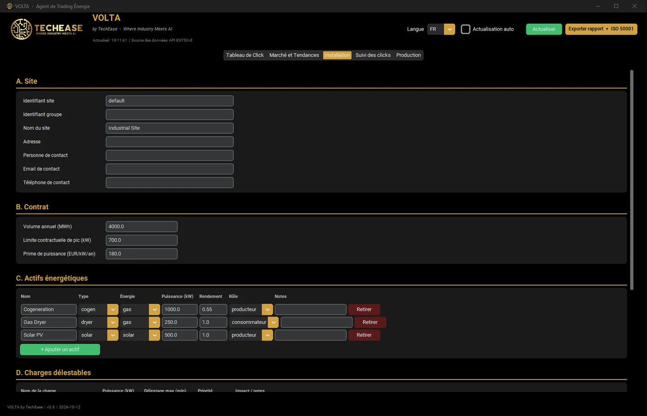Click the Solar PV name field
647x416 pixels.
pyautogui.click(x=49, y=335)
